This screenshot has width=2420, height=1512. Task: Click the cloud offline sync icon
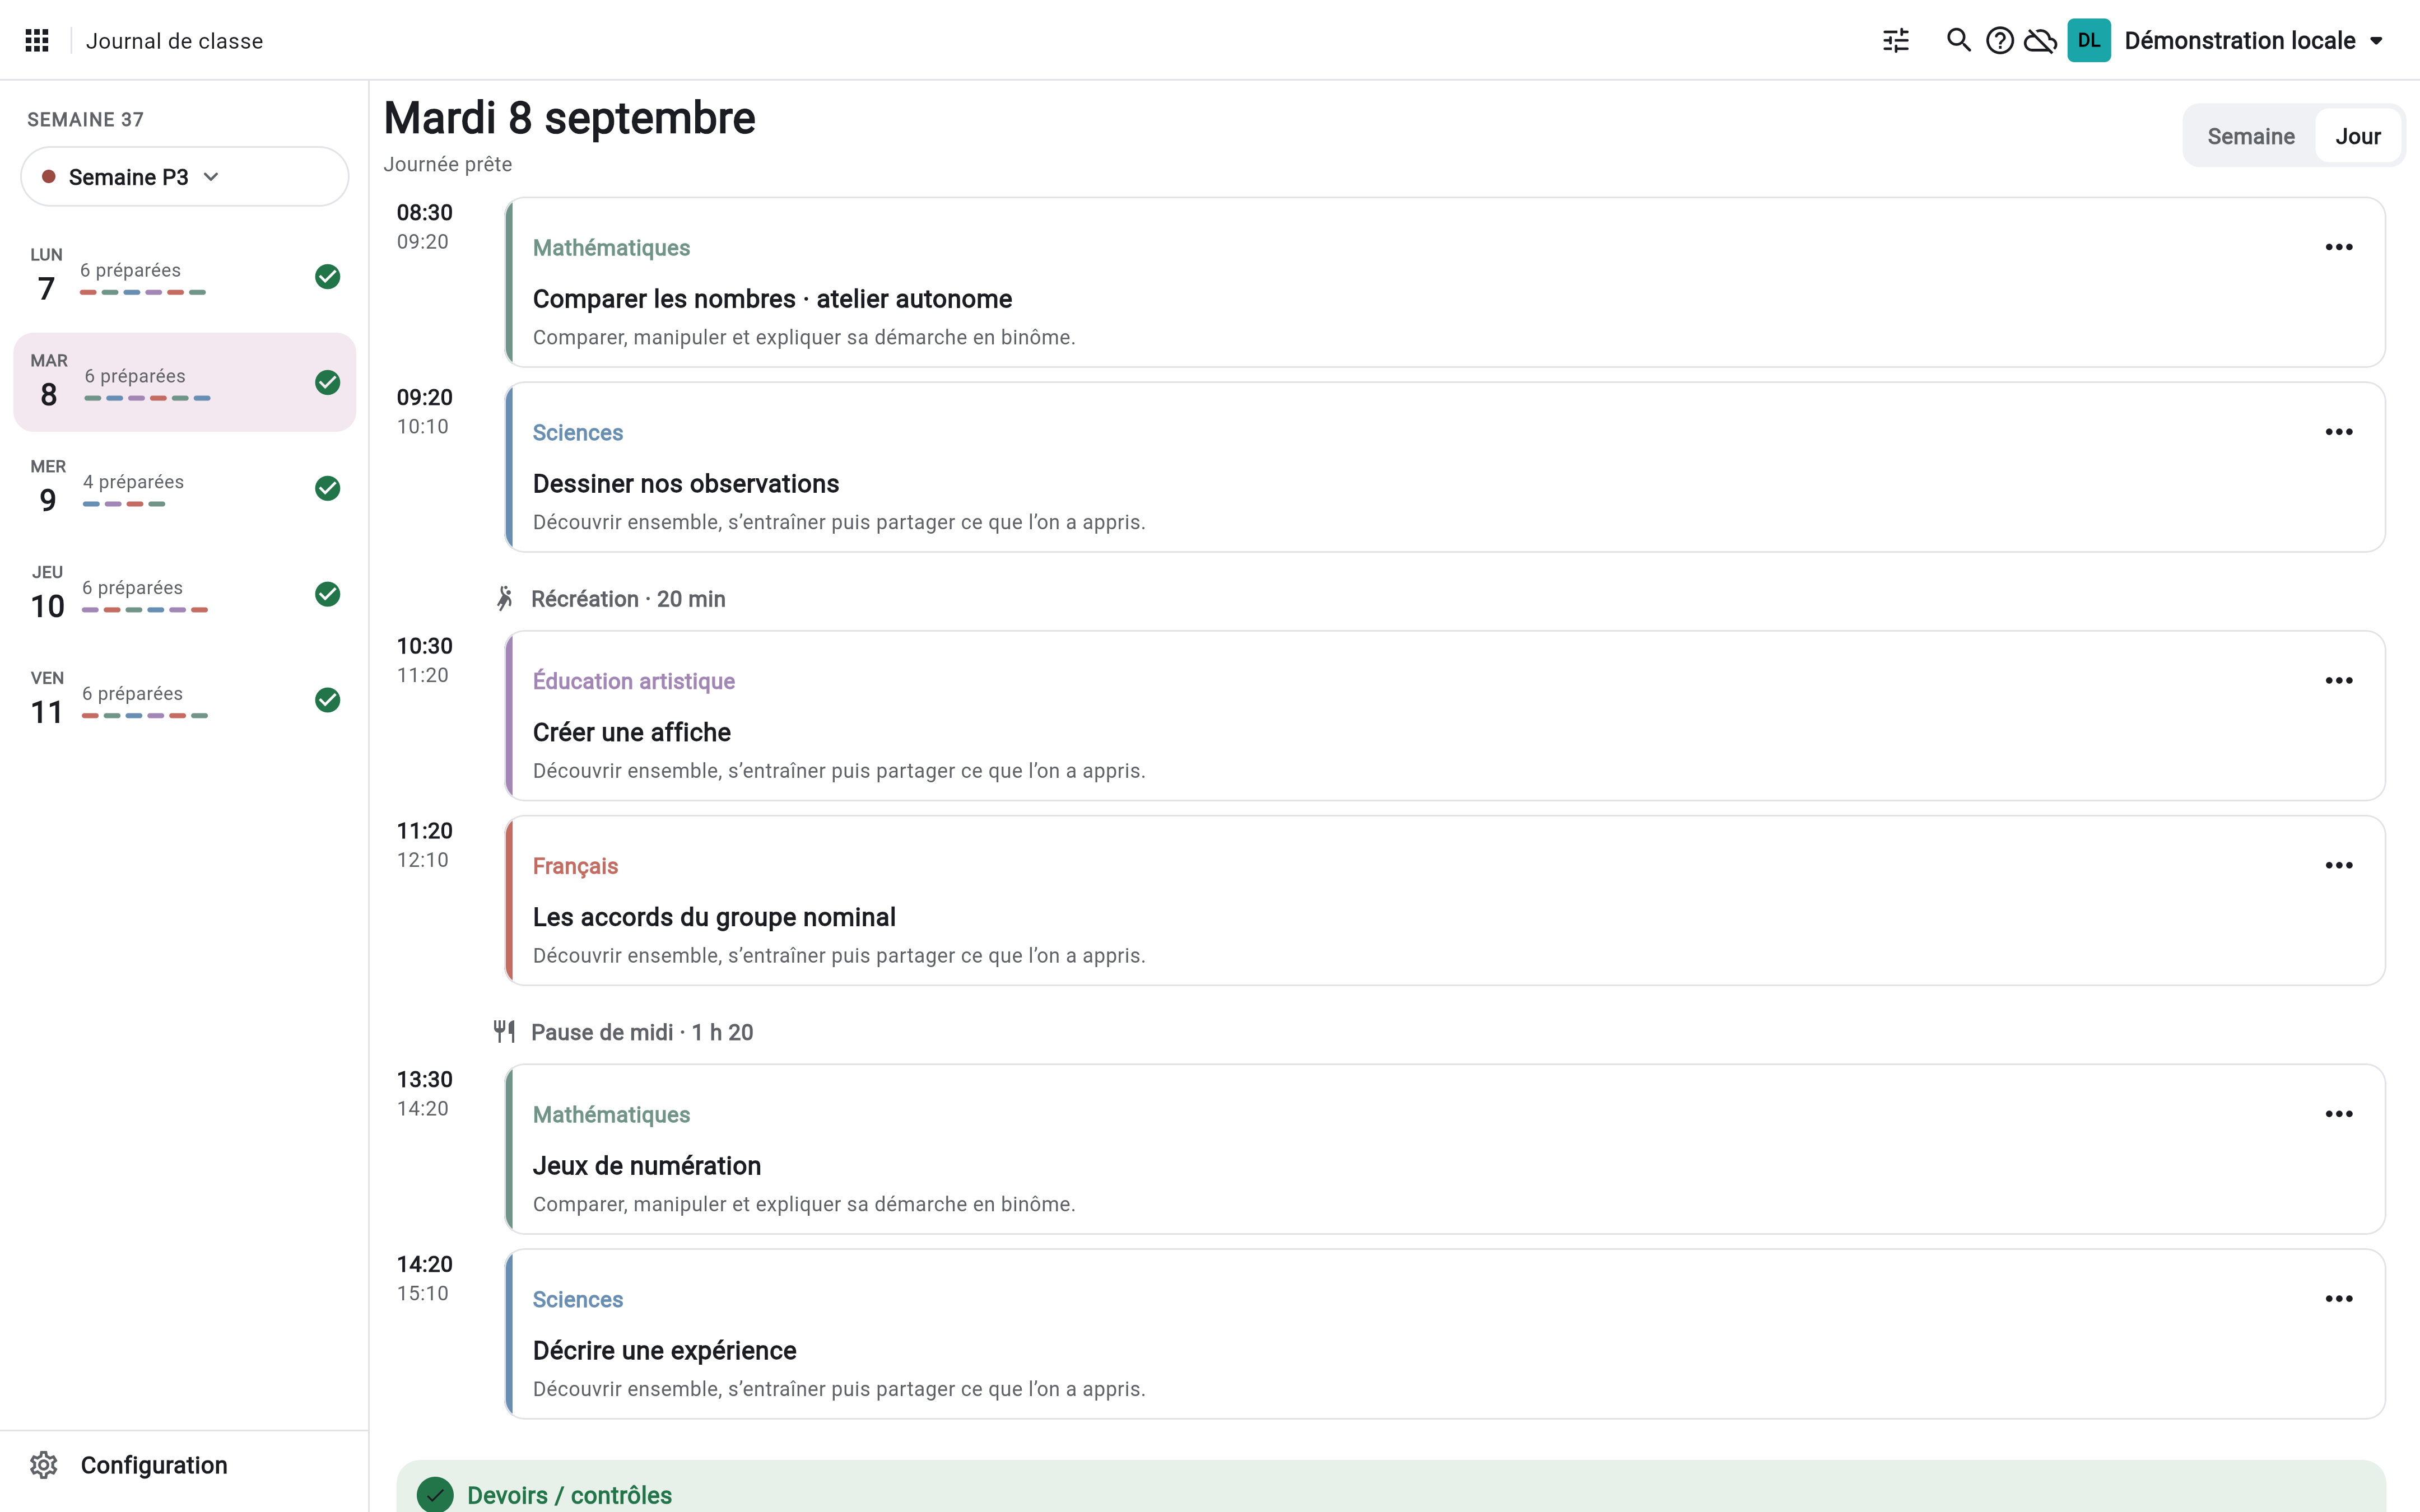click(x=2040, y=40)
